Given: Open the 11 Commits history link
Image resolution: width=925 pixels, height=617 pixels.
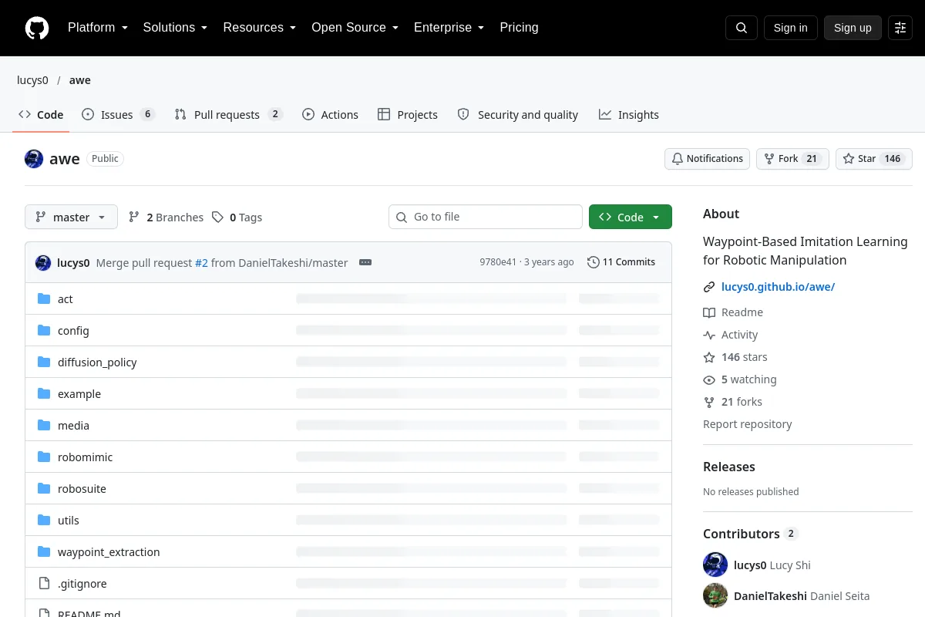Looking at the screenshot, I should (621, 262).
